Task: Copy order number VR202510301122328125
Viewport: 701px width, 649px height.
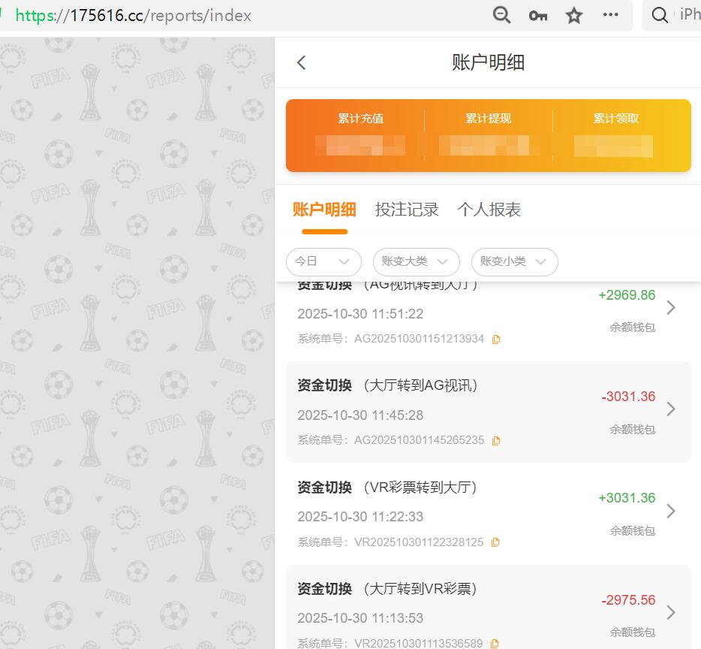Action: tap(495, 542)
